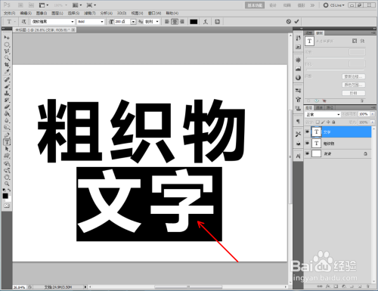Expand the layer opacity slider arrow
This screenshot has width=378, height=291.
(372, 114)
